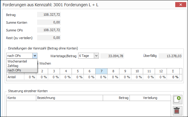Select week column header 12

click(161, 71)
